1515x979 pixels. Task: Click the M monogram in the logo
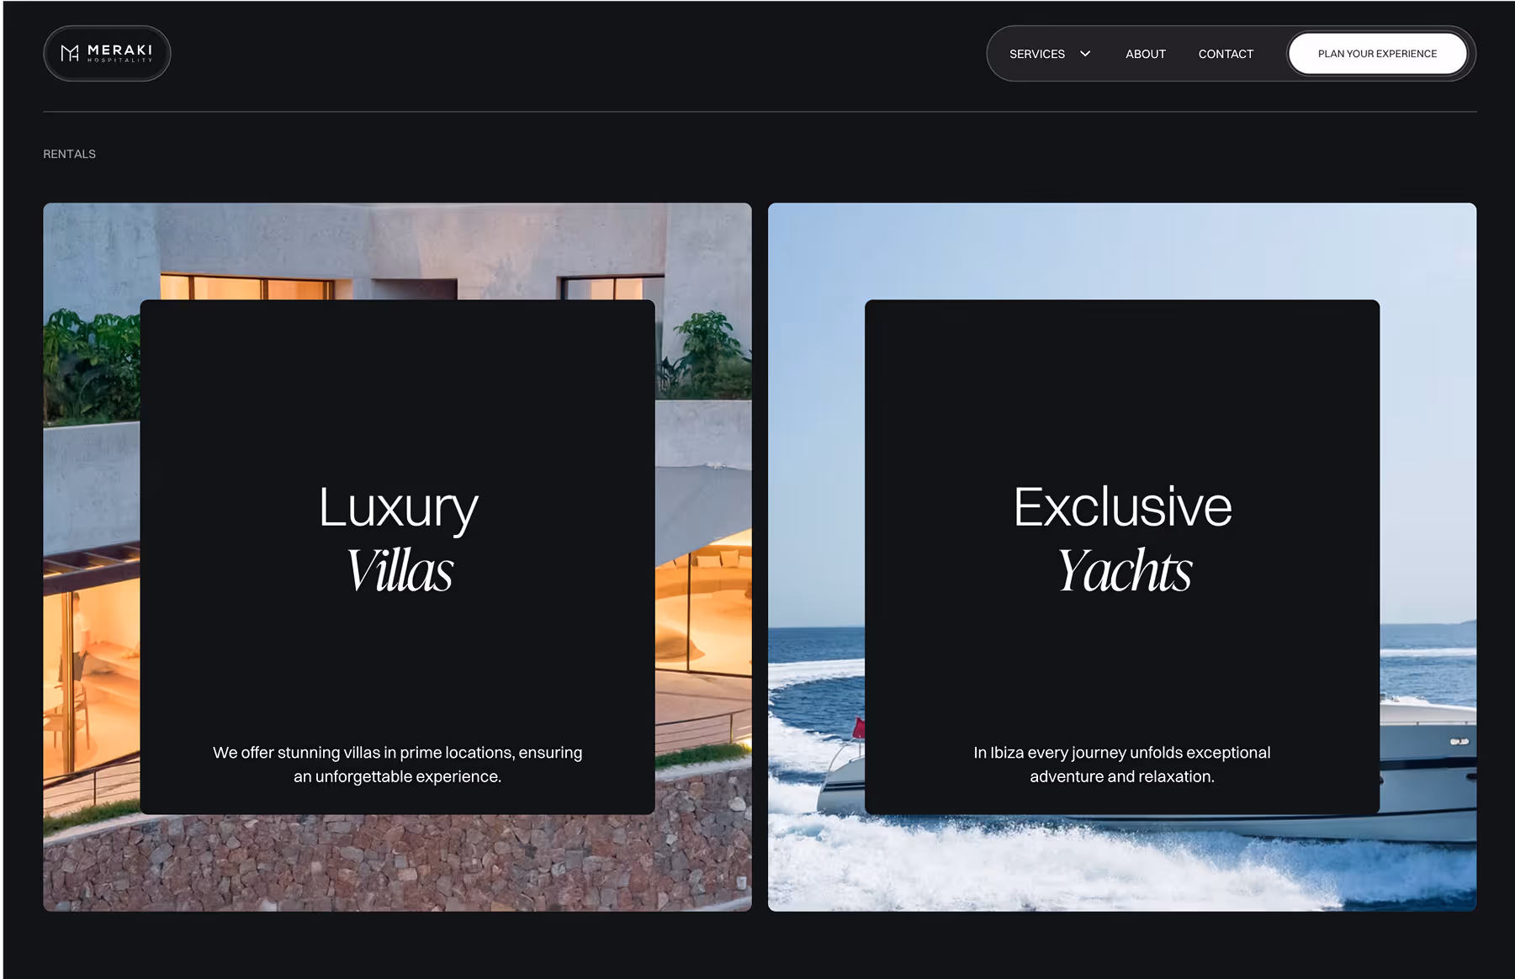(70, 53)
